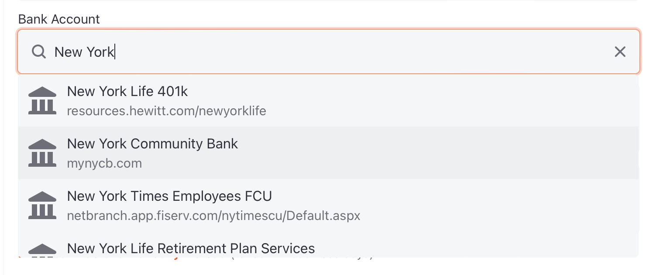This screenshot has width=653, height=275.
Task: Choose the partially visible last suggestion row
Action: pos(328,244)
